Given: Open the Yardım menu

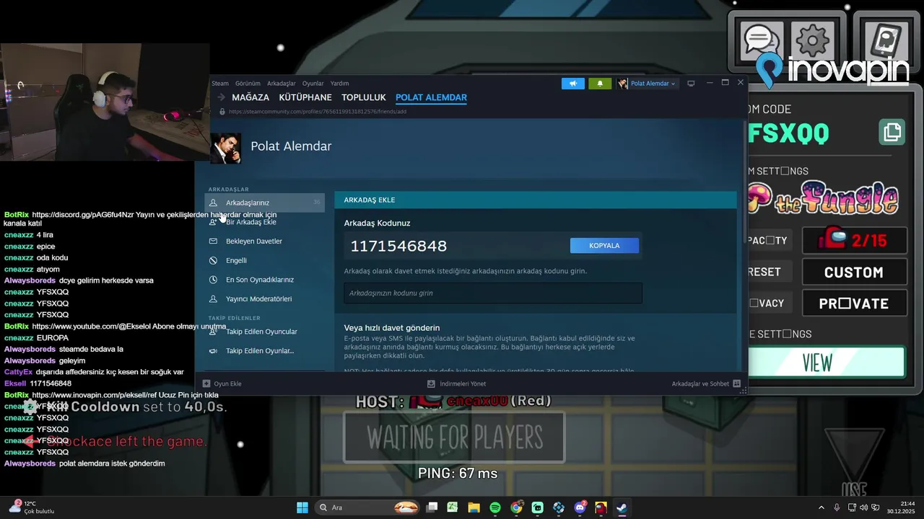Looking at the screenshot, I should pos(339,84).
